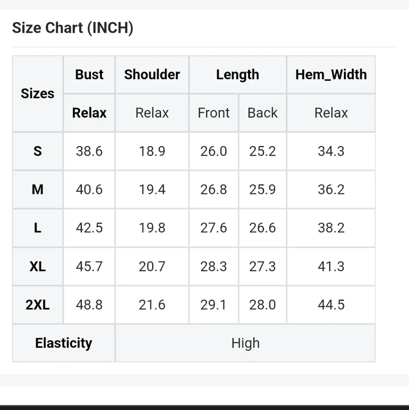Viewport: 409px width, 410px height.
Task: Click the Bust column header
Action: click(89, 75)
